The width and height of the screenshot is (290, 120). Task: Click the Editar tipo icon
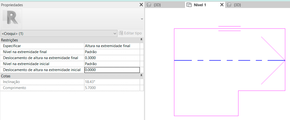pos(121,33)
